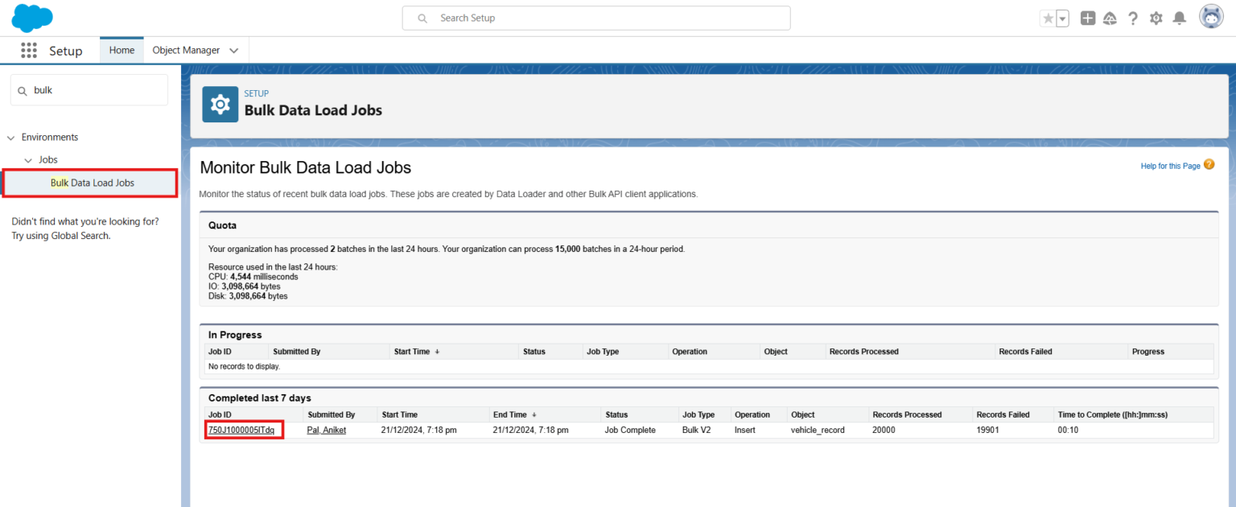This screenshot has height=507, width=1236.
Task: Click inside the Search Setup field
Action: (x=595, y=18)
